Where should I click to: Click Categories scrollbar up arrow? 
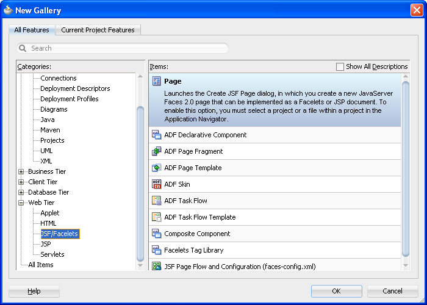(140, 76)
